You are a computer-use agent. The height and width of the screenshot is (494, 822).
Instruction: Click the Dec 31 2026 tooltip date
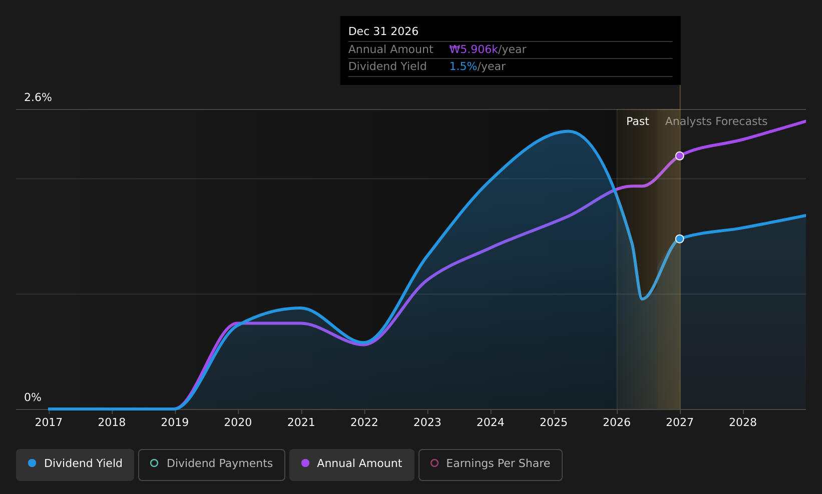[383, 31]
